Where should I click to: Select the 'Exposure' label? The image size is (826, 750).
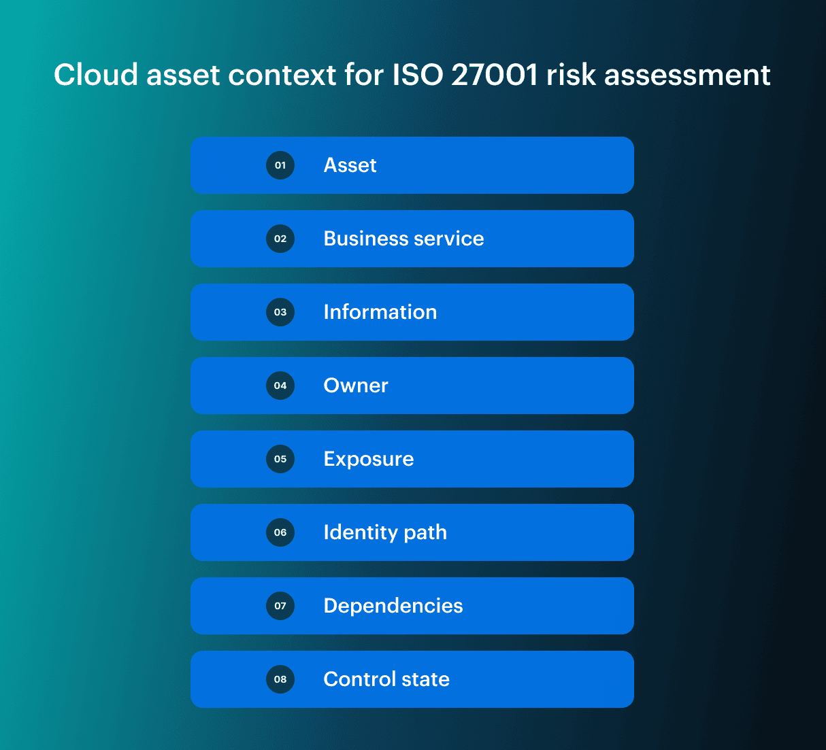(x=369, y=459)
